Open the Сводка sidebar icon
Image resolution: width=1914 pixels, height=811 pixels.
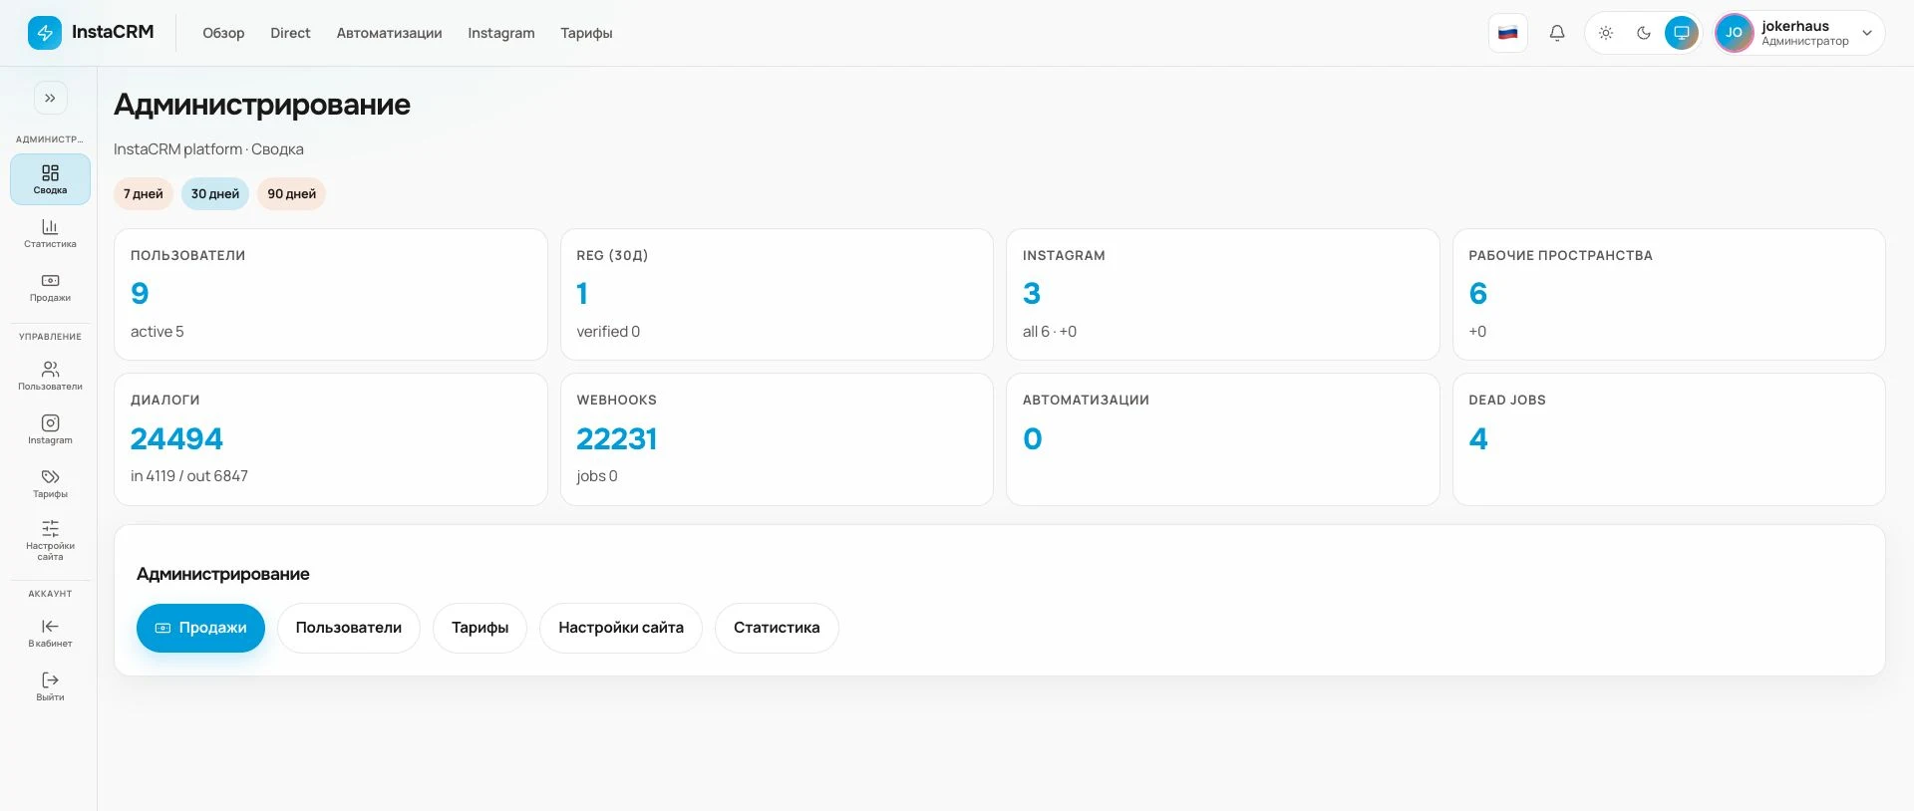(x=50, y=179)
